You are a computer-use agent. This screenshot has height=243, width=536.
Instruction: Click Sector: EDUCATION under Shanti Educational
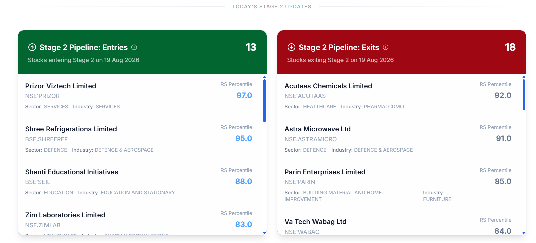(49, 193)
